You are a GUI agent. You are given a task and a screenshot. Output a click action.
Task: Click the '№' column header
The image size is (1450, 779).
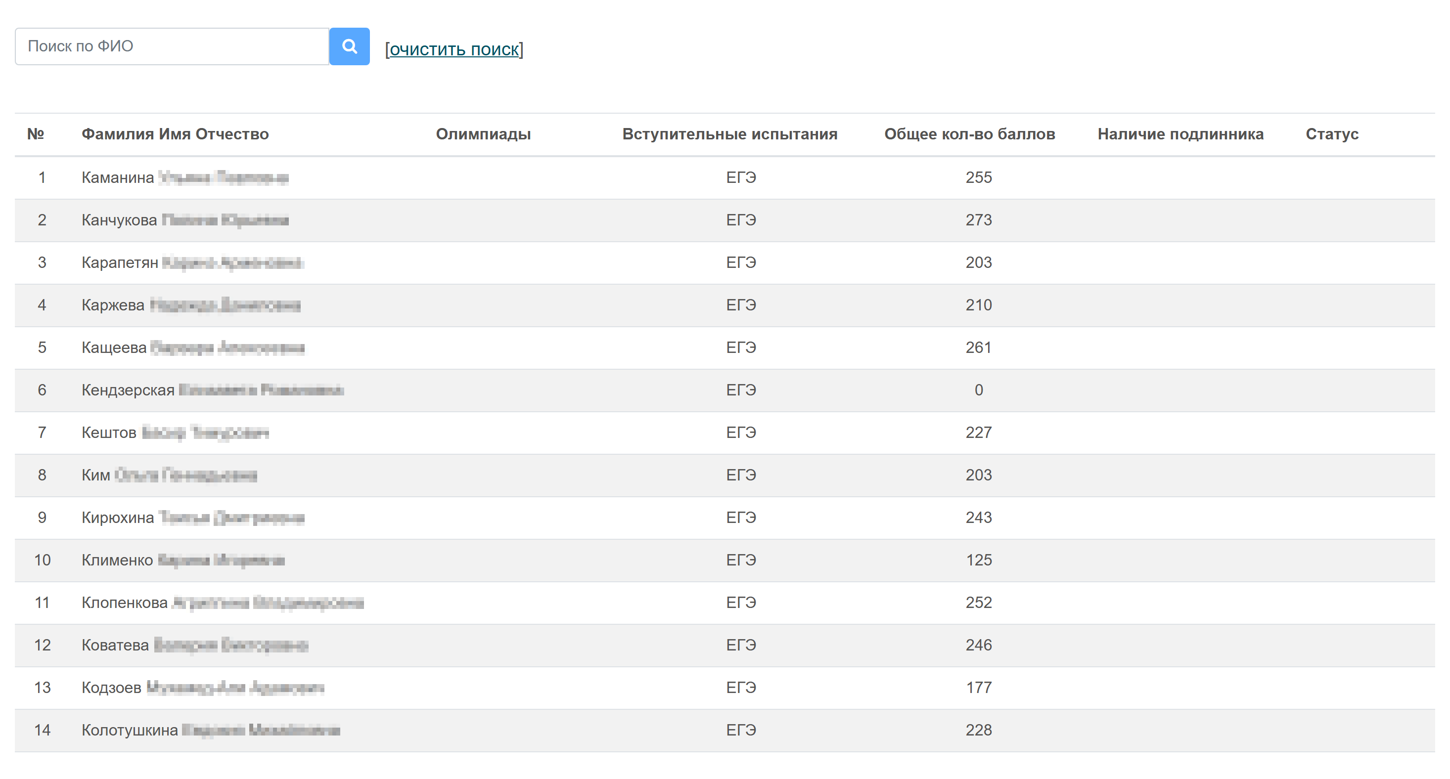pyautogui.click(x=36, y=134)
